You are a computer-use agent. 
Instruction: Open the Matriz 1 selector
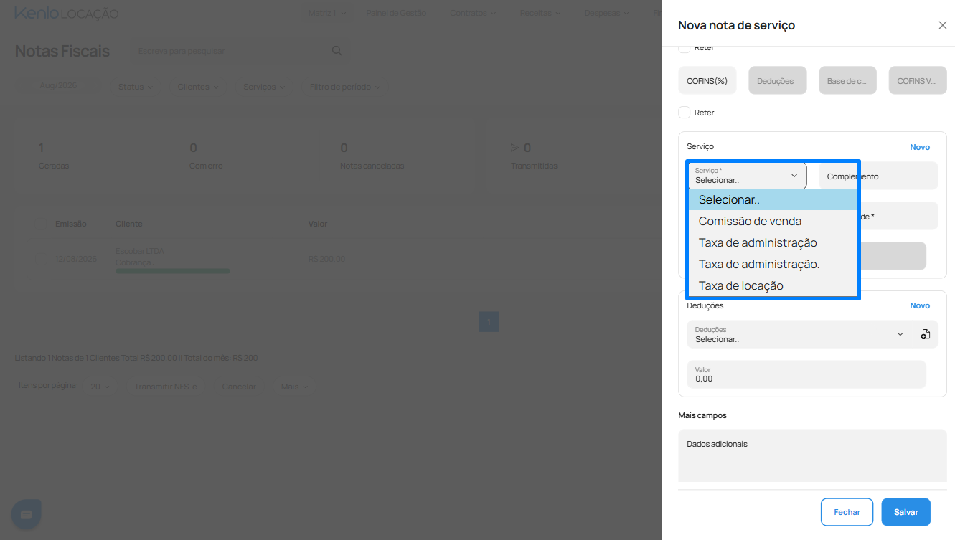[327, 13]
